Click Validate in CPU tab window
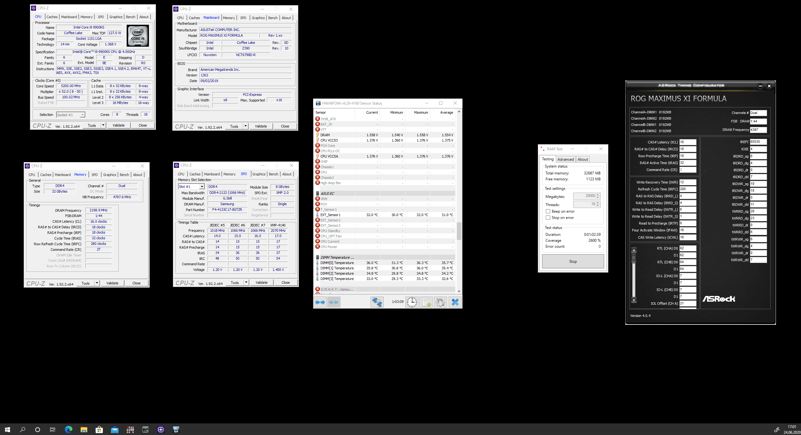This screenshot has width=801, height=435. click(x=119, y=125)
